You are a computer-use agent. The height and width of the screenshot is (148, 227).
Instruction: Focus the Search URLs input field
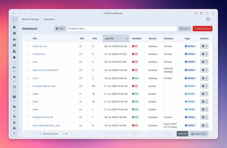click(x=122, y=29)
